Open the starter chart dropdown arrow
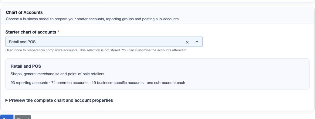315x119 pixels. [x=197, y=42]
